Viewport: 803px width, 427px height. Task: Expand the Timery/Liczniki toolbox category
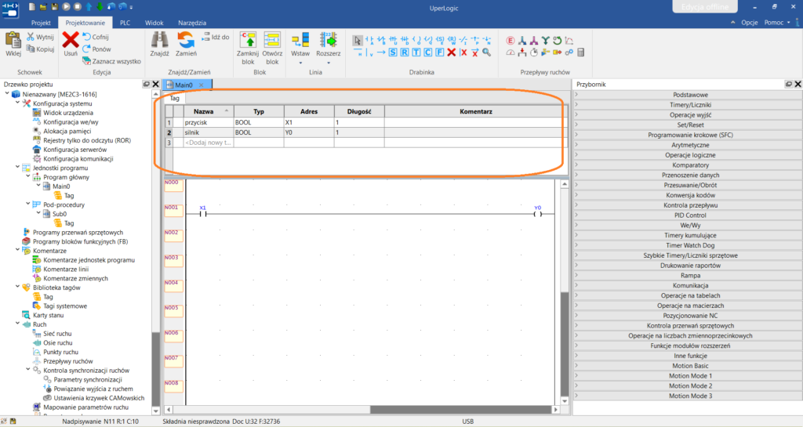click(x=687, y=105)
